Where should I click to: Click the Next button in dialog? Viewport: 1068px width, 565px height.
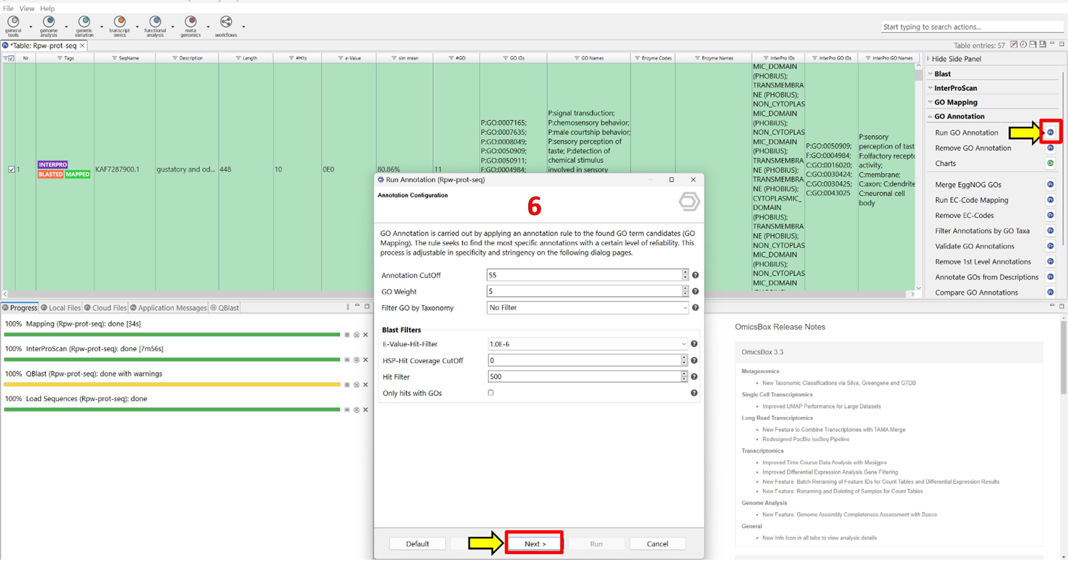pos(535,543)
